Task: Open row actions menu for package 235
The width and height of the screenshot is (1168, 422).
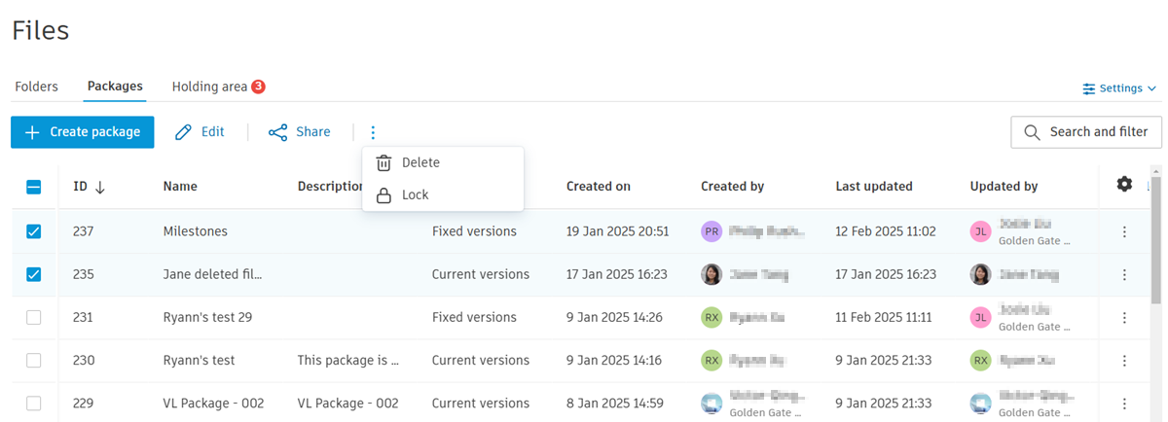Action: (1124, 274)
